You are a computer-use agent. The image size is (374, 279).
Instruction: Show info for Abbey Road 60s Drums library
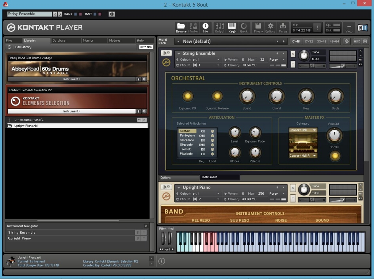(138, 79)
